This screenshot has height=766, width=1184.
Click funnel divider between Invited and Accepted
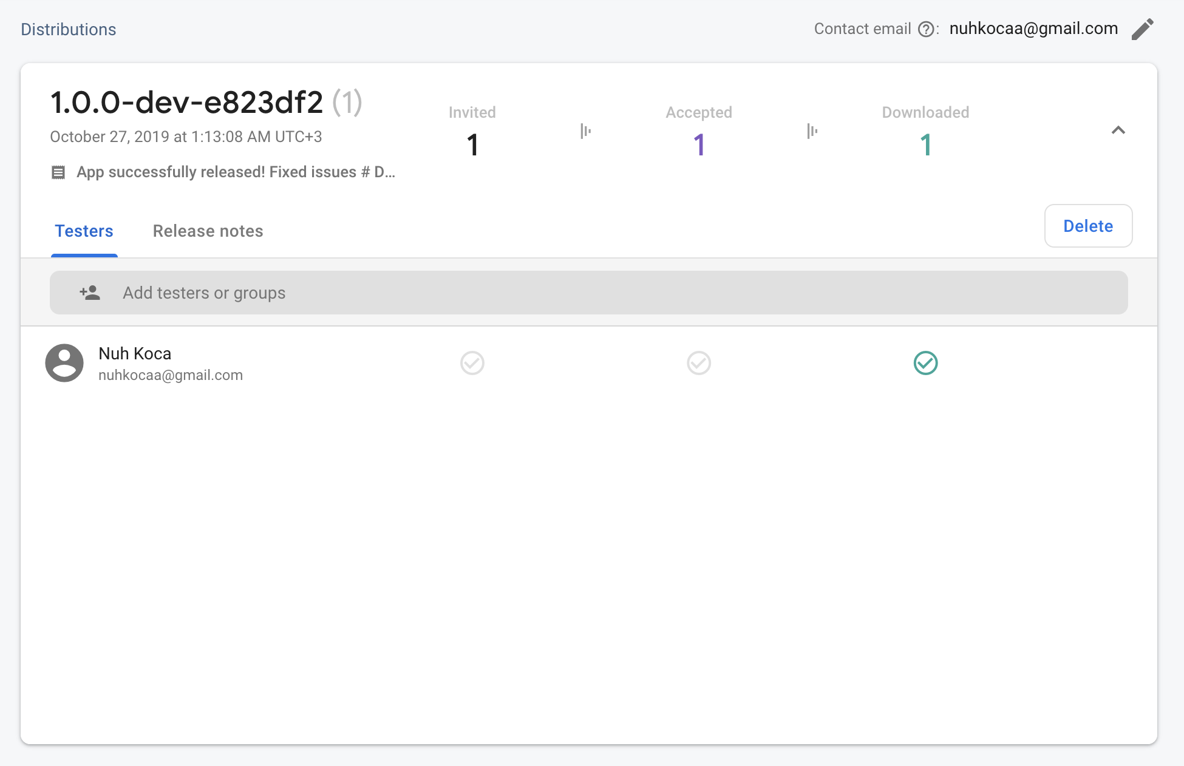(585, 130)
